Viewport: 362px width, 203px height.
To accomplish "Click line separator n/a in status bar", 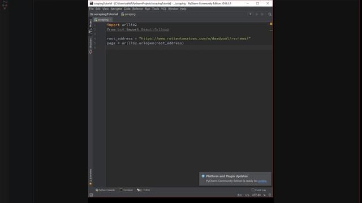I will click(247, 195).
